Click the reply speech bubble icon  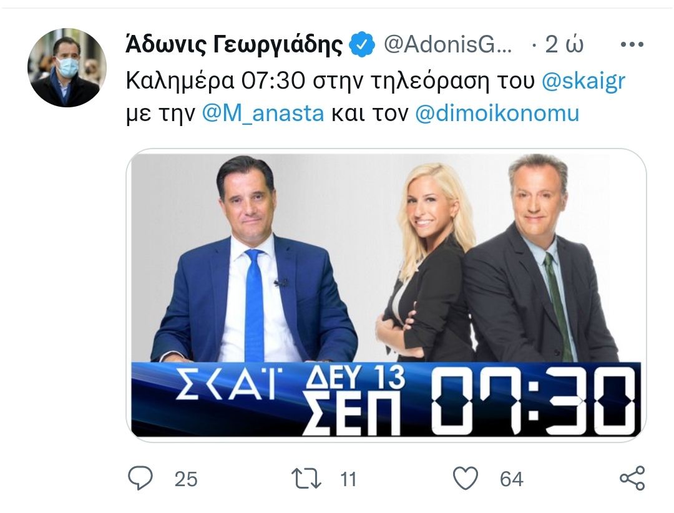click(x=140, y=478)
